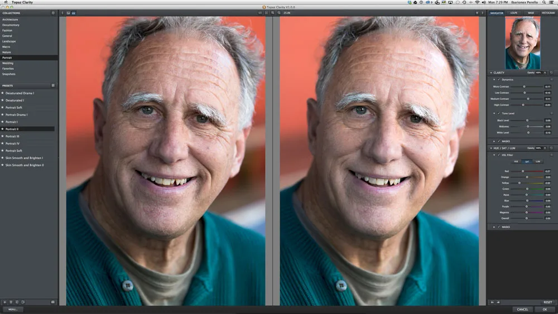Select the LUM tab in HSL Filter
The height and width of the screenshot is (314, 558).
coord(538,161)
